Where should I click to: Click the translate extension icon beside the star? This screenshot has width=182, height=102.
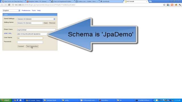[x=168, y=5]
